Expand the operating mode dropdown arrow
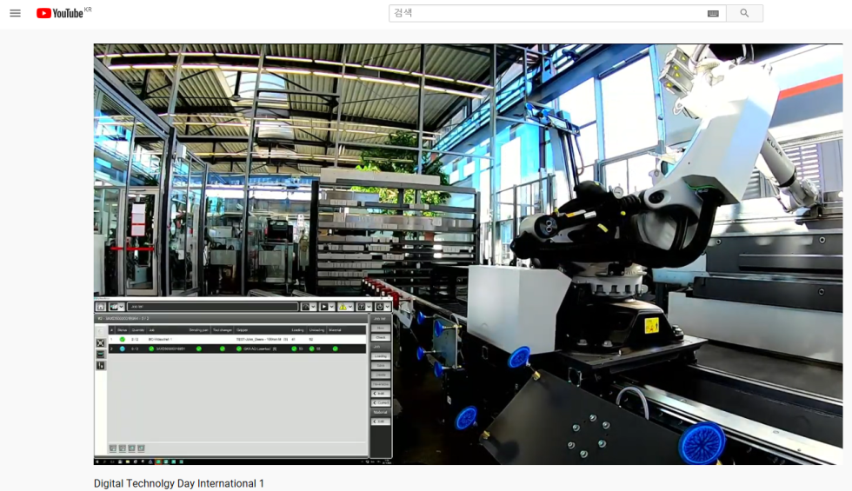 pos(122,307)
